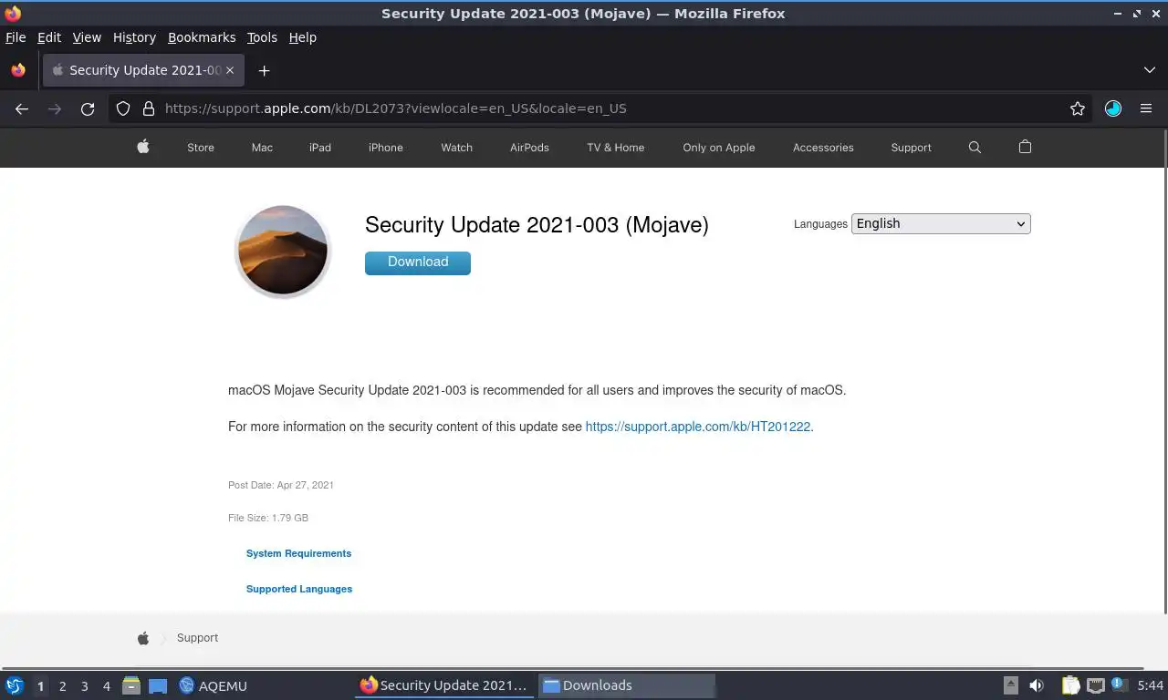The height and width of the screenshot is (700, 1168).
Task: Click the clipboard tray icon
Action: pyautogui.click(x=1070, y=685)
